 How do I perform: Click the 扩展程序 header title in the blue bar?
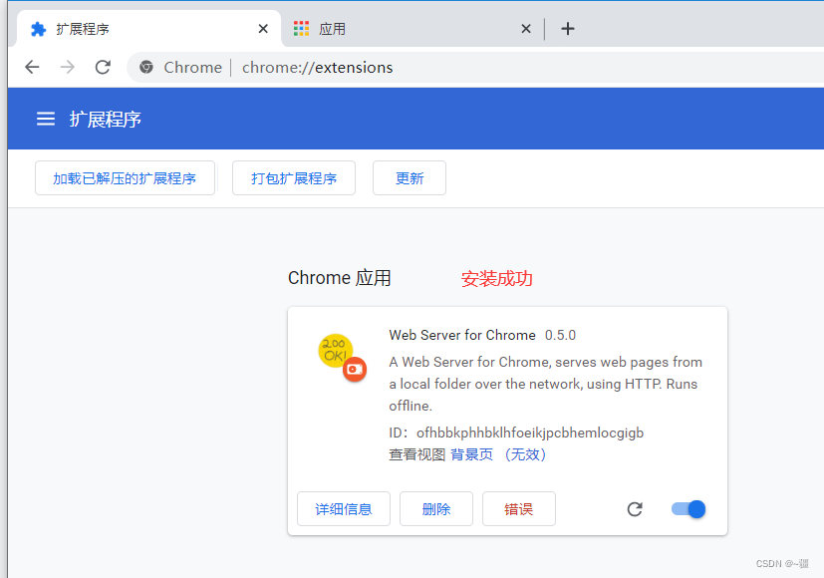point(105,120)
